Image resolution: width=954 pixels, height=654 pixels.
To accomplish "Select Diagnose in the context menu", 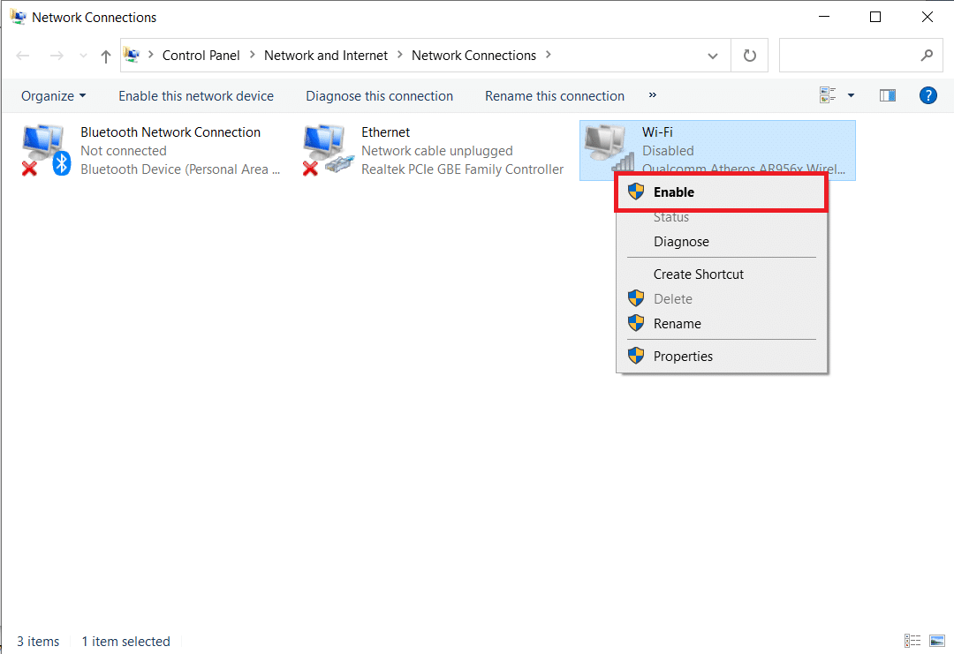I will pos(681,242).
